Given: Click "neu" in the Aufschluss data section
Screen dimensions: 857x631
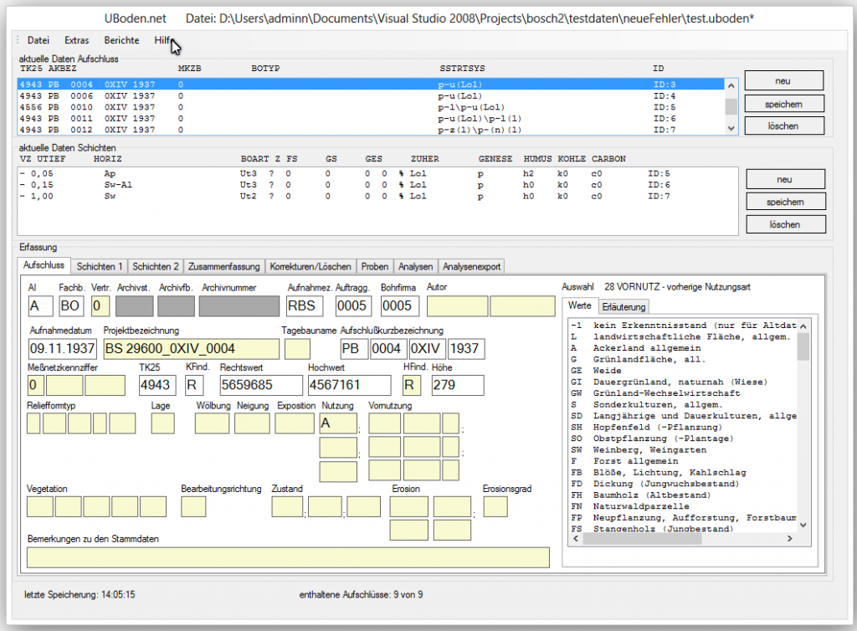Looking at the screenshot, I should click(x=783, y=81).
